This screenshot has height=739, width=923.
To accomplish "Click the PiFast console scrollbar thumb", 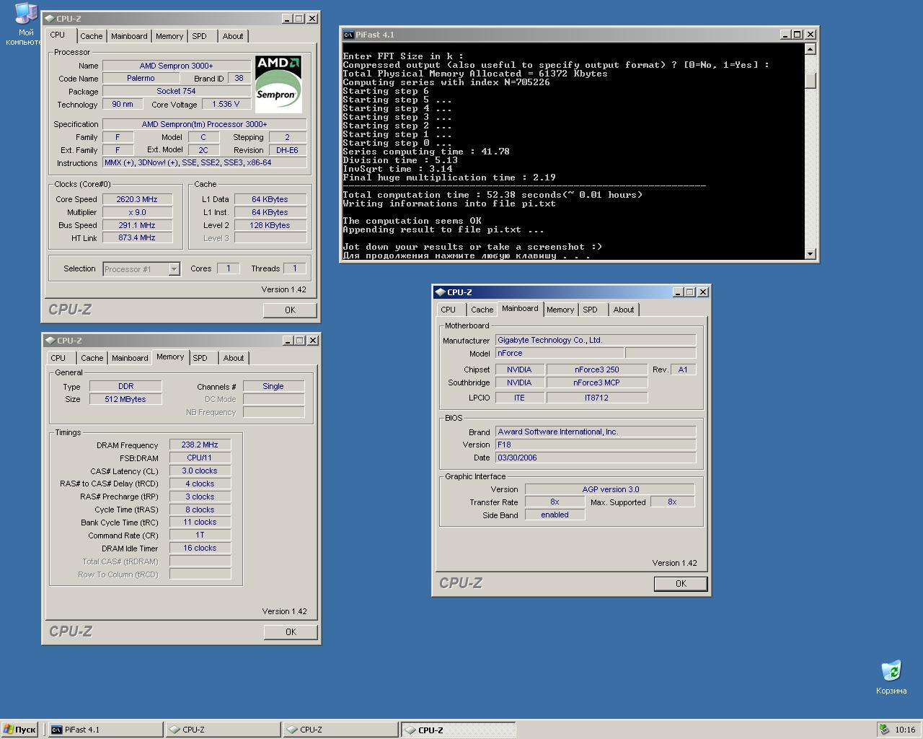I will tap(810, 81).
